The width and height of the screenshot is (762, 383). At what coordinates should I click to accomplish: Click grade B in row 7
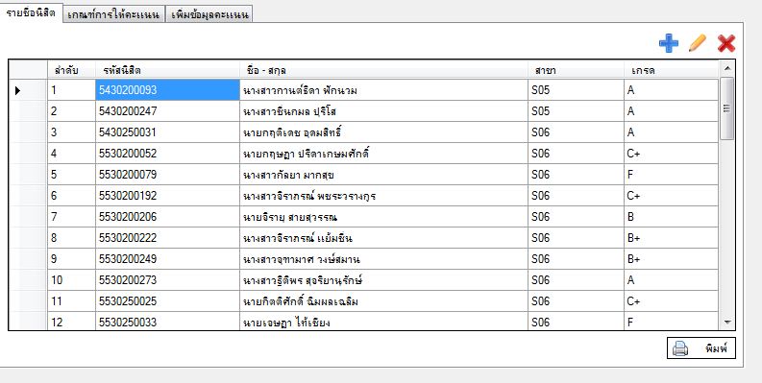(671, 217)
